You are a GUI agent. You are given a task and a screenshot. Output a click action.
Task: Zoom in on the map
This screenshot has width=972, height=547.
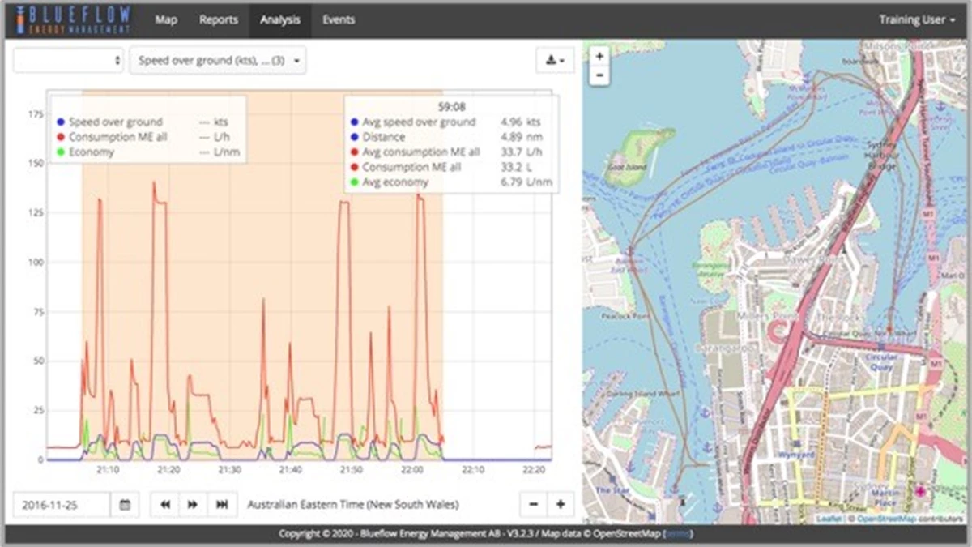(x=599, y=57)
